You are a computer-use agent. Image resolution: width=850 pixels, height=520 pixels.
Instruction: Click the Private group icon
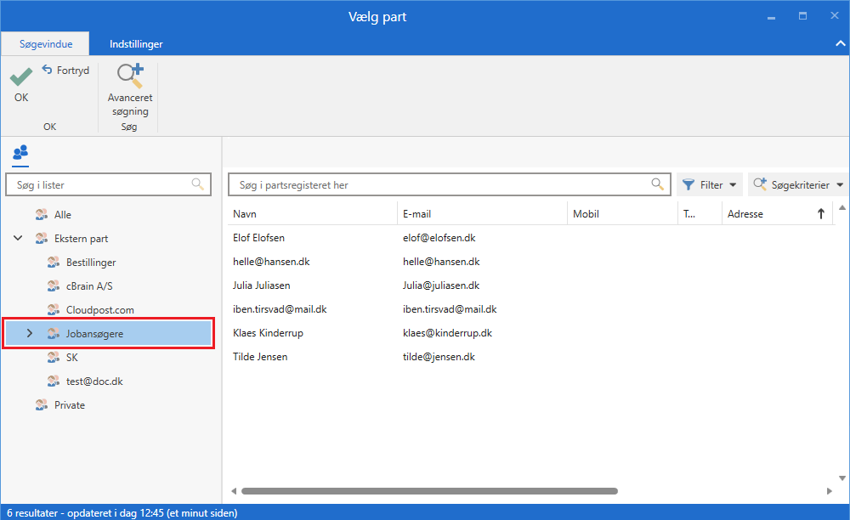coord(41,405)
